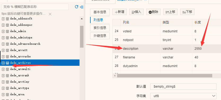Click the 列名 column header
The width and height of the screenshot is (221, 100).
[140, 22]
